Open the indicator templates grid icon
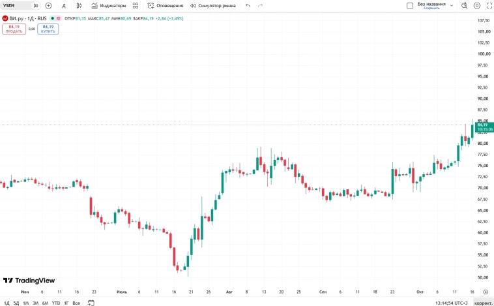This screenshot has width=494, height=306. coord(136,5)
